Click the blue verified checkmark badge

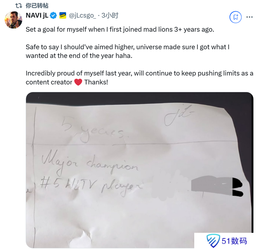click(53, 16)
